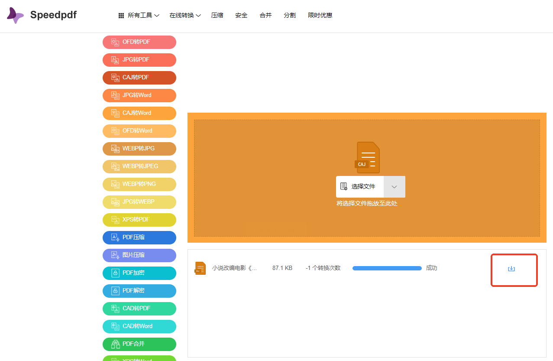Select the CAJ转PDF tool button
The height and width of the screenshot is (361, 553).
click(x=139, y=78)
